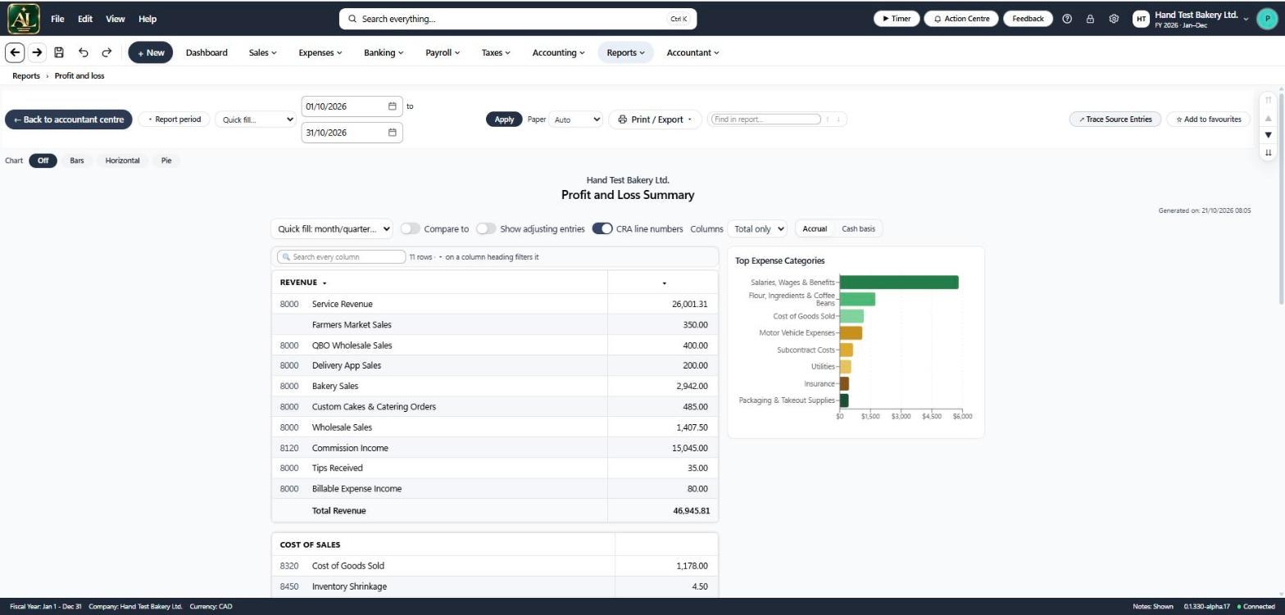The height and width of the screenshot is (615, 1285).
Task: Click the HT company badge
Action: (1141, 19)
